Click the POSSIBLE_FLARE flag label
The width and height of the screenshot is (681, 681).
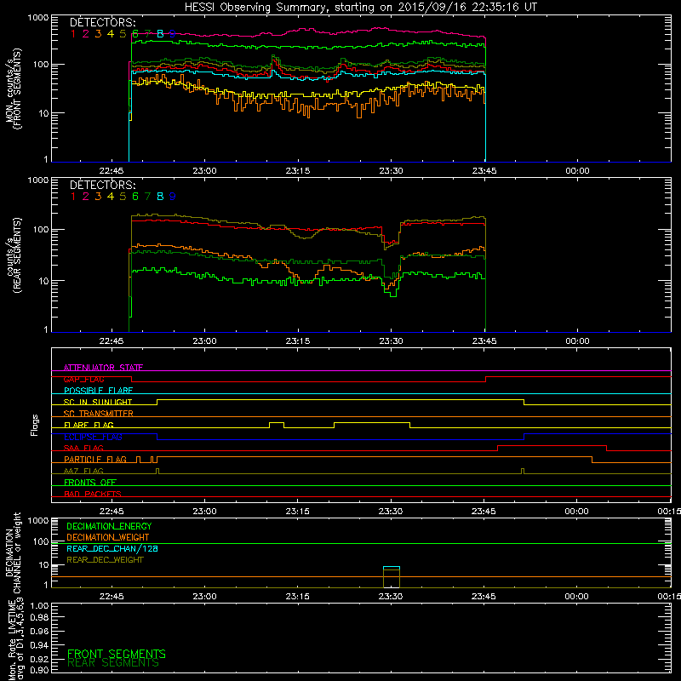(x=98, y=391)
